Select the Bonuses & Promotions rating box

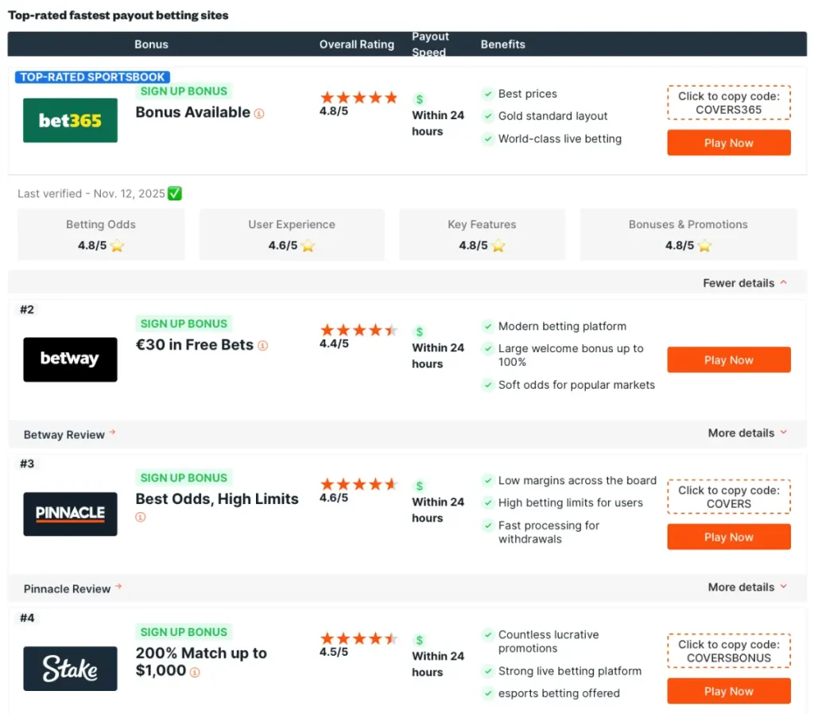click(x=688, y=235)
